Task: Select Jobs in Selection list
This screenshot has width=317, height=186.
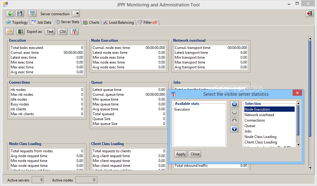Action: point(269,131)
